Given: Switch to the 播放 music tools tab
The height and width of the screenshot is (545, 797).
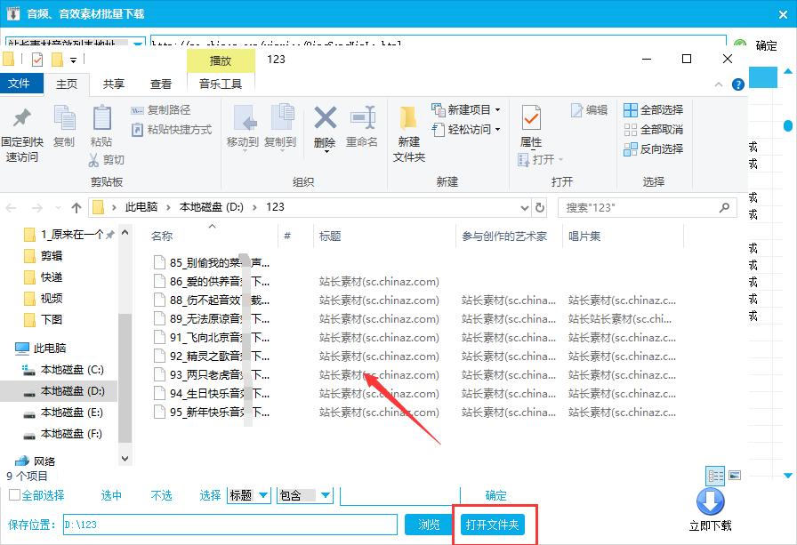Looking at the screenshot, I should coord(220,61).
